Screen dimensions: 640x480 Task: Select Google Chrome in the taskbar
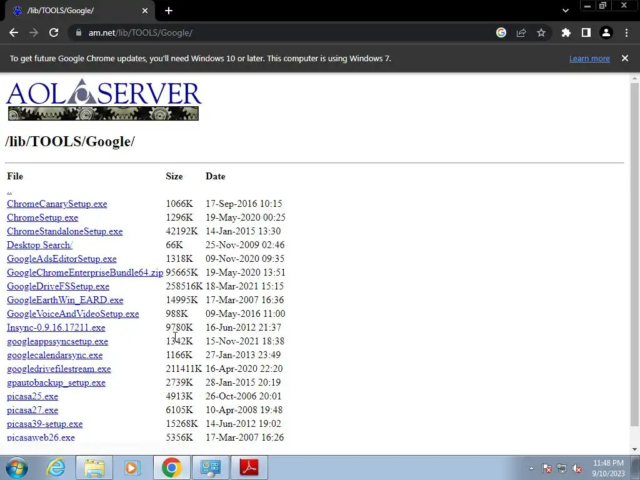171,467
